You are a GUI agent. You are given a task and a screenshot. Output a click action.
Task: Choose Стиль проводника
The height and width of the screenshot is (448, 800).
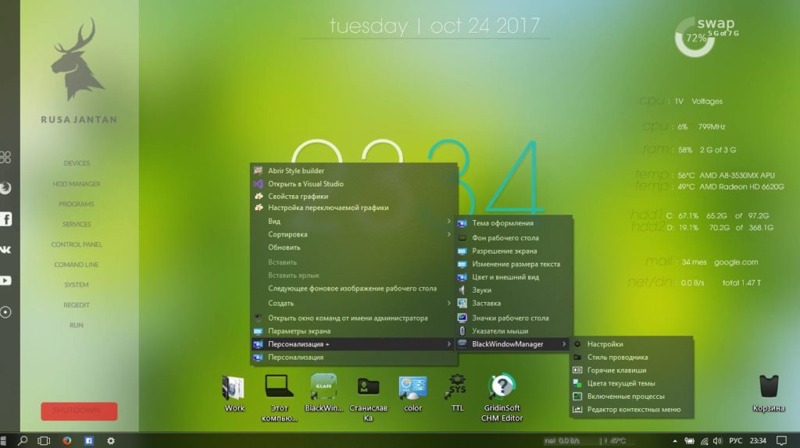631,357
